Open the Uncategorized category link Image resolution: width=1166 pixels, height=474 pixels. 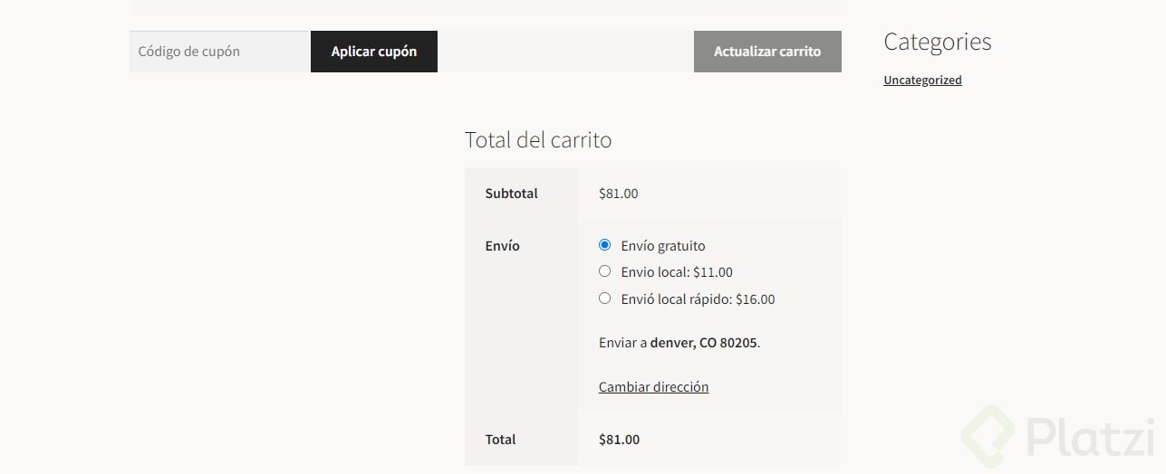point(922,80)
